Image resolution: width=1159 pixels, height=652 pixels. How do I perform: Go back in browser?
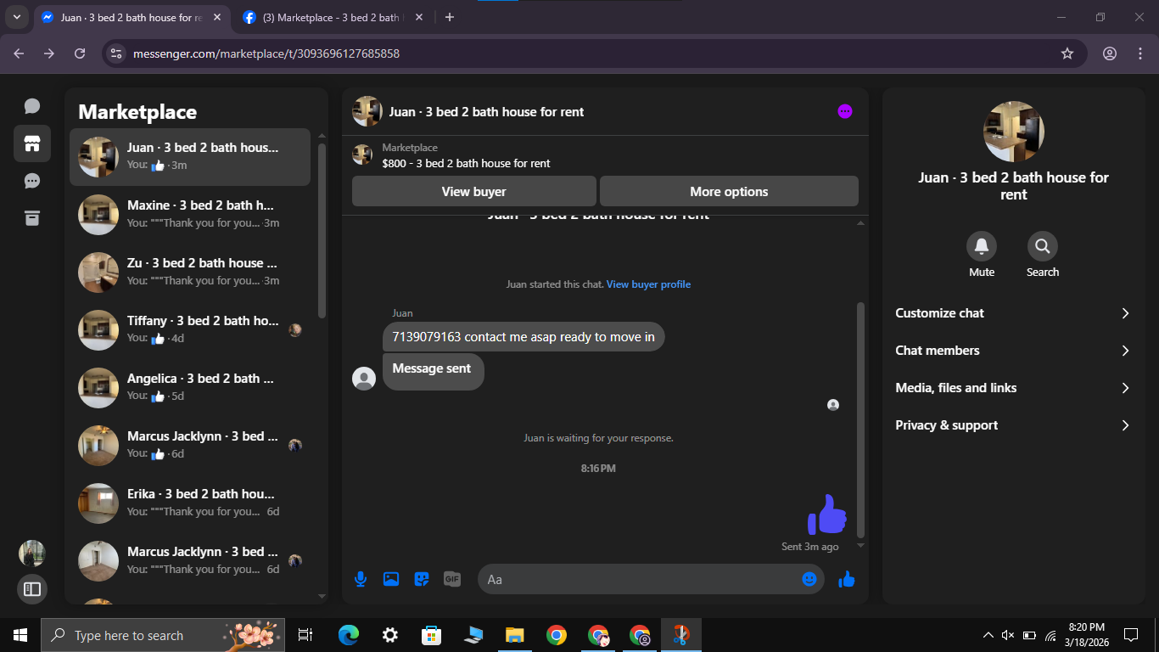coord(19,53)
